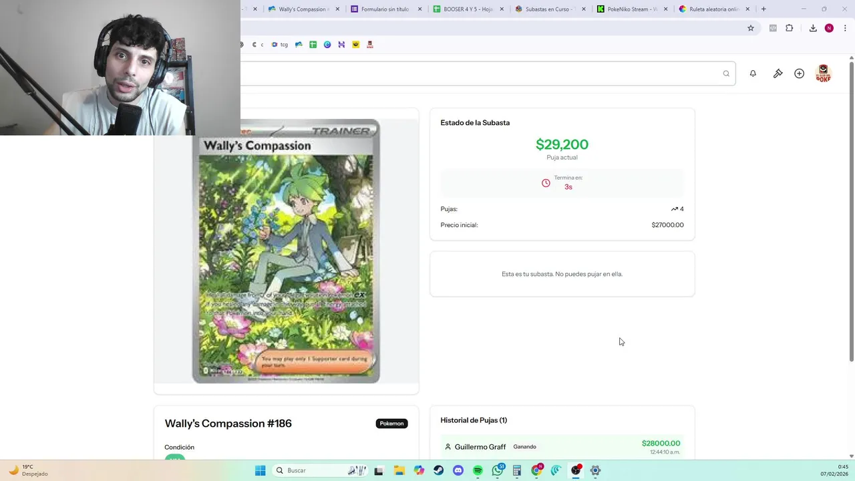Open Discord from the taskbar
Screen dimensions: 855x481
point(458,470)
